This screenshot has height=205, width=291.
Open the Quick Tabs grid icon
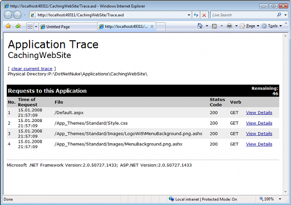[29, 27]
